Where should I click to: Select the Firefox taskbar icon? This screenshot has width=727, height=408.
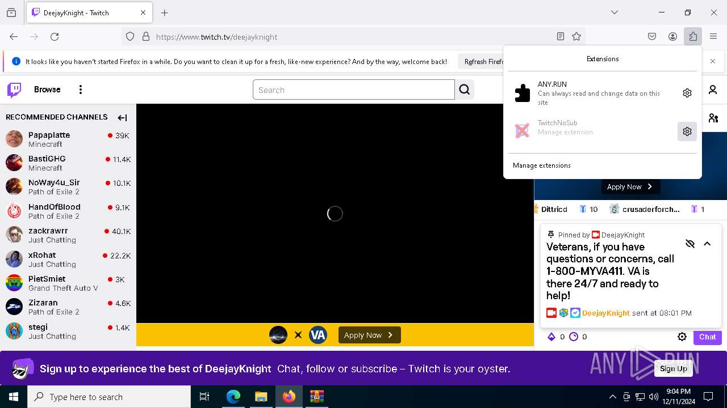(289, 397)
